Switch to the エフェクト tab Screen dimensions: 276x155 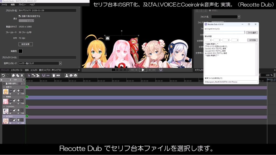tap(34, 70)
